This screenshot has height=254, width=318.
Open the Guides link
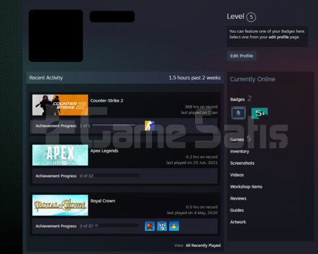click(x=237, y=210)
